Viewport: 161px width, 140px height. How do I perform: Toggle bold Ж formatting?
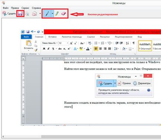[x=44, y=49]
